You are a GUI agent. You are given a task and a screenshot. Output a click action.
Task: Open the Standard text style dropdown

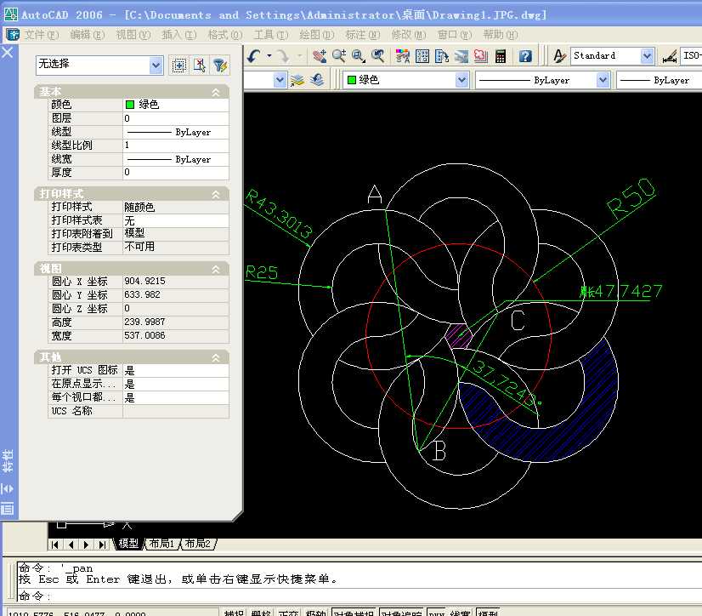coord(647,56)
